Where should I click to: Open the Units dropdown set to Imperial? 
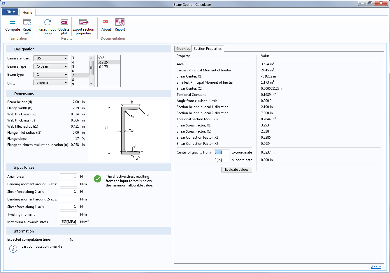click(x=51, y=83)
